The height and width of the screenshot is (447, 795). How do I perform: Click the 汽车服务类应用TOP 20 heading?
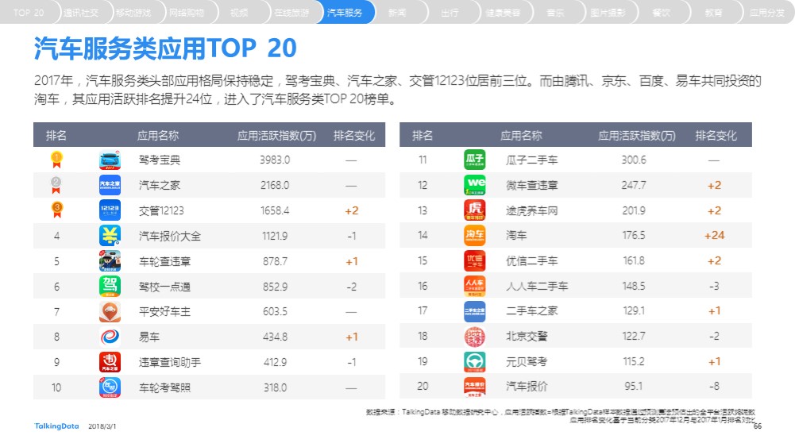(x=165, y=48)
